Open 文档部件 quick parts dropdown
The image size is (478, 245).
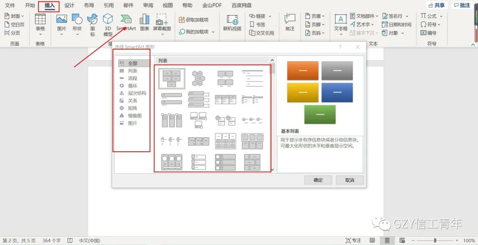[x=364, y=16]
